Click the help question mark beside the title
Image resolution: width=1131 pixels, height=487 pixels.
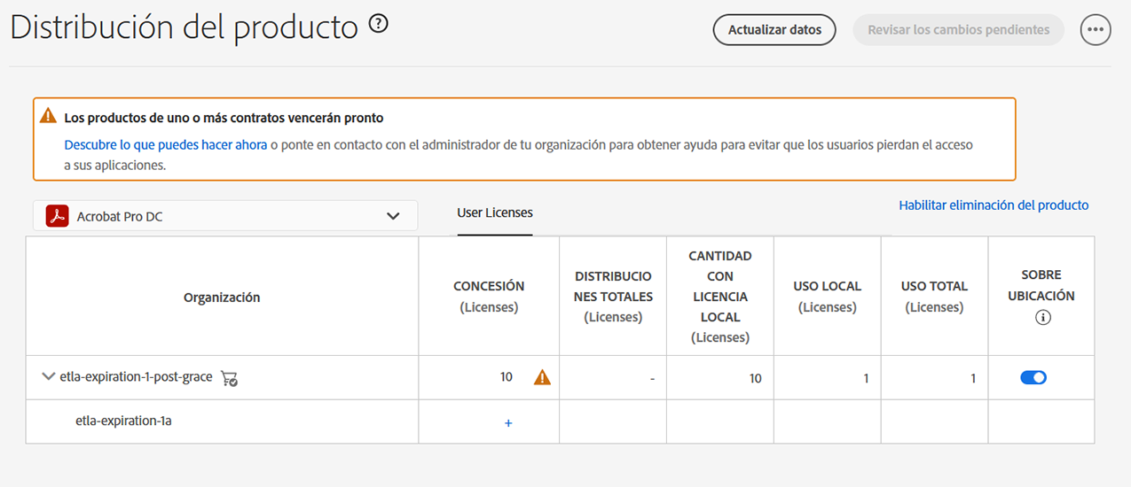coord(379,26)
